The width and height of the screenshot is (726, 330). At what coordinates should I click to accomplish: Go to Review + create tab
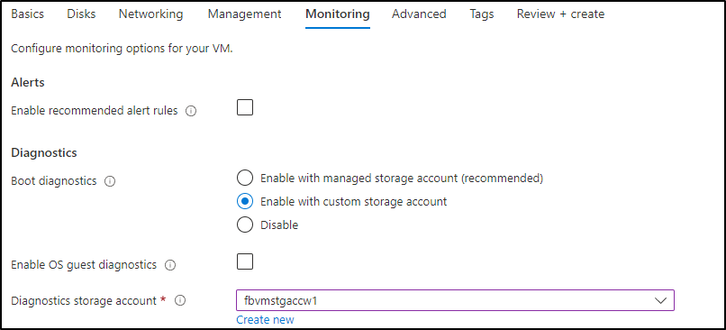click(560, 14)
